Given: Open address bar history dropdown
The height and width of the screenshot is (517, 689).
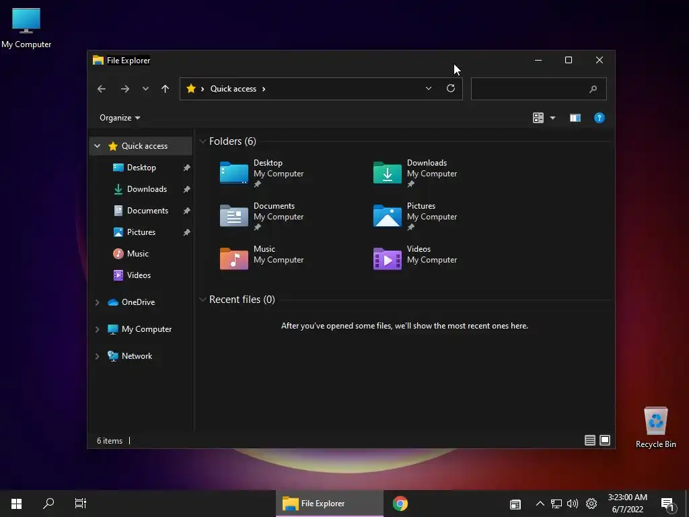Looking at the screenshot, I should click(429, 88).
